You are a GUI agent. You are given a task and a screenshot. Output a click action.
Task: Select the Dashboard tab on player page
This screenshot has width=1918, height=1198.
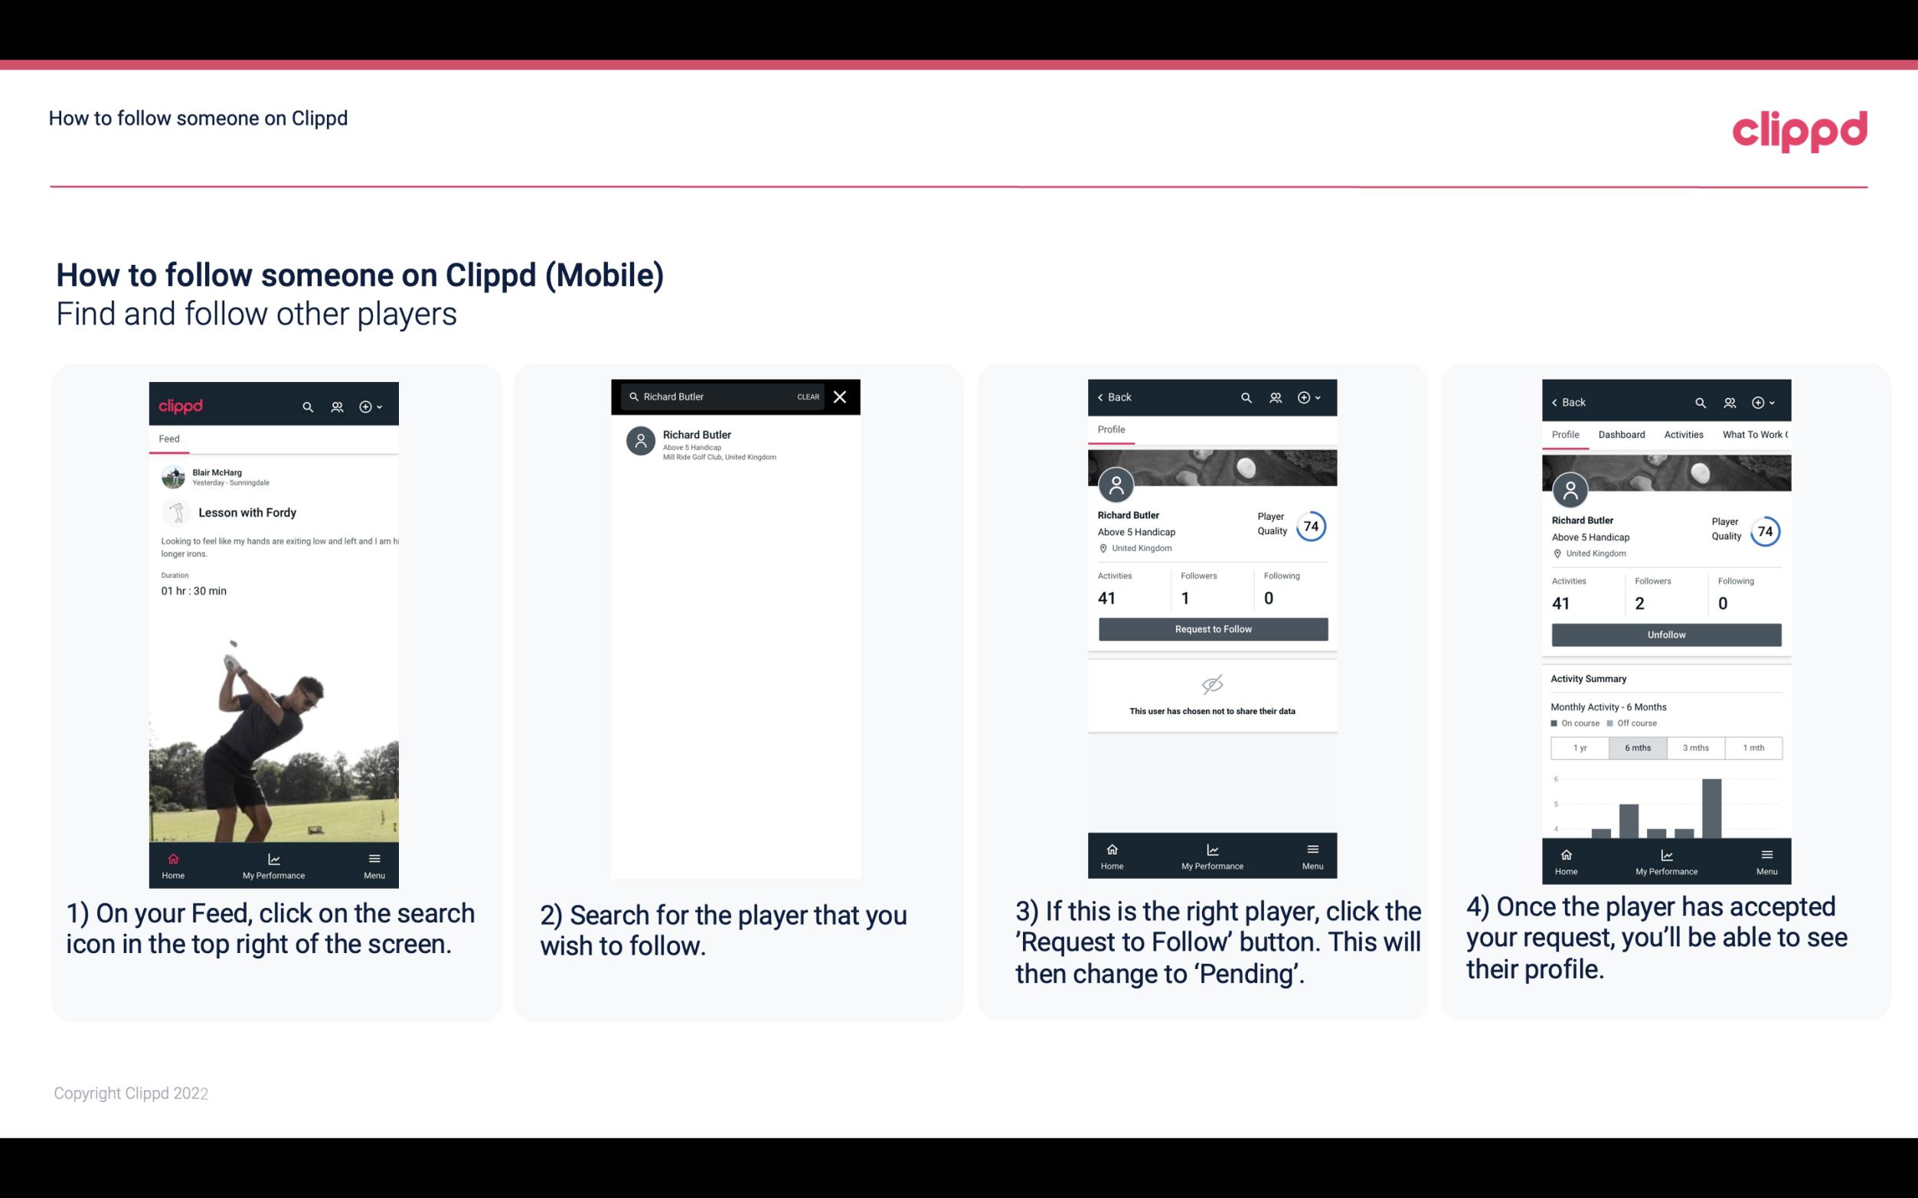point(1622,433)
